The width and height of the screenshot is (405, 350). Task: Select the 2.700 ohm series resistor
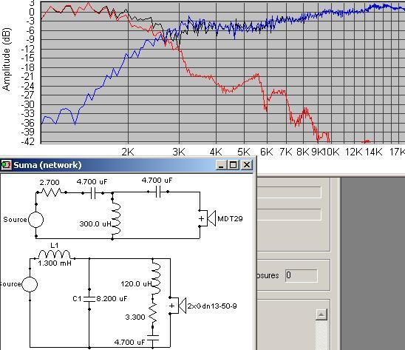pyautogui.click(x=52, y=192)
